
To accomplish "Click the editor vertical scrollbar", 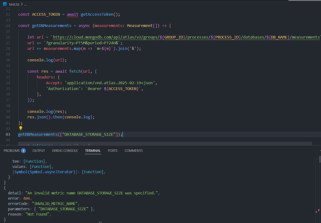I will [319, 70].
